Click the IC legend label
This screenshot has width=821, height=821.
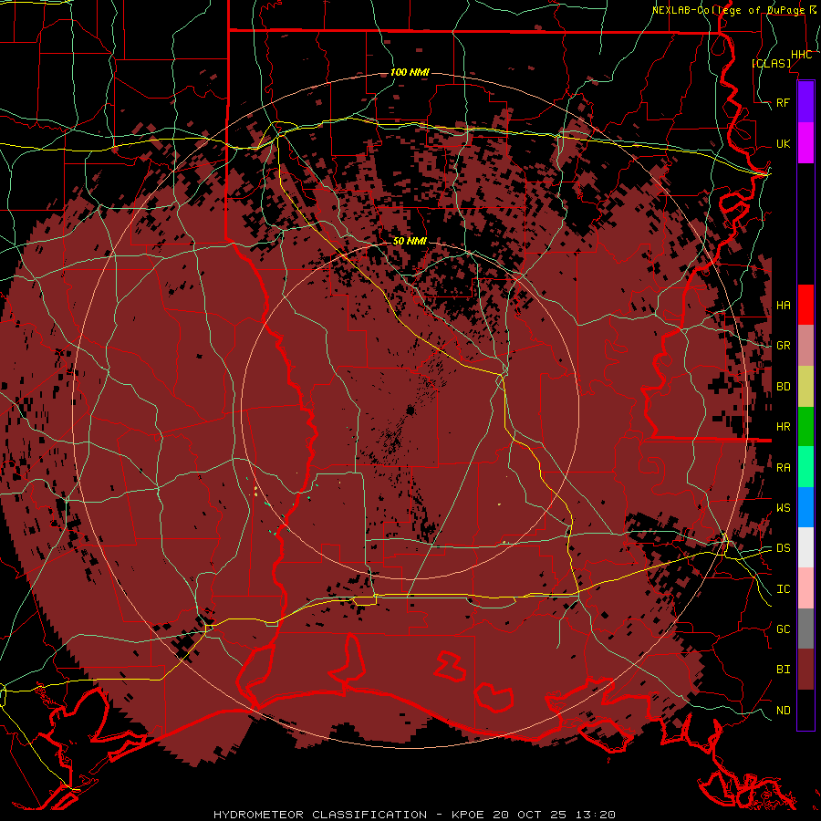coord(783,589)
